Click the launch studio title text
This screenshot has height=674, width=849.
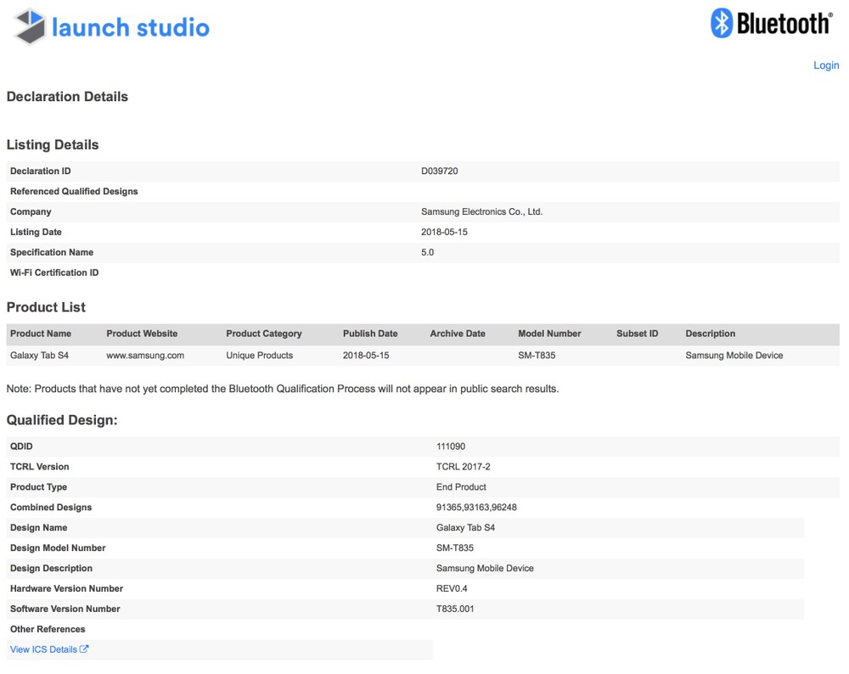131,28
